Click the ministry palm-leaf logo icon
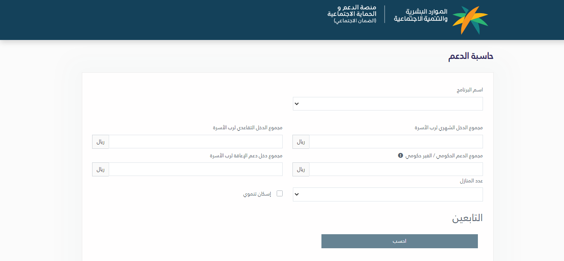 coord(470,20)
